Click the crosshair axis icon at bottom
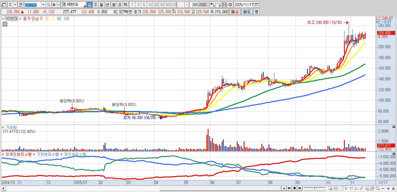 [x=346, y=188]
